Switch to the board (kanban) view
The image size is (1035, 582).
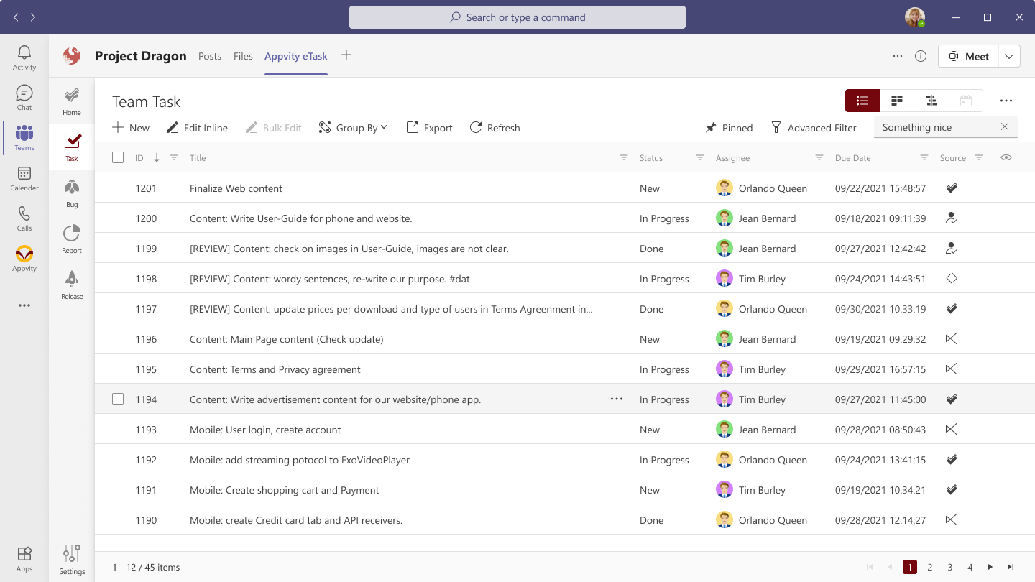point(897,101)
